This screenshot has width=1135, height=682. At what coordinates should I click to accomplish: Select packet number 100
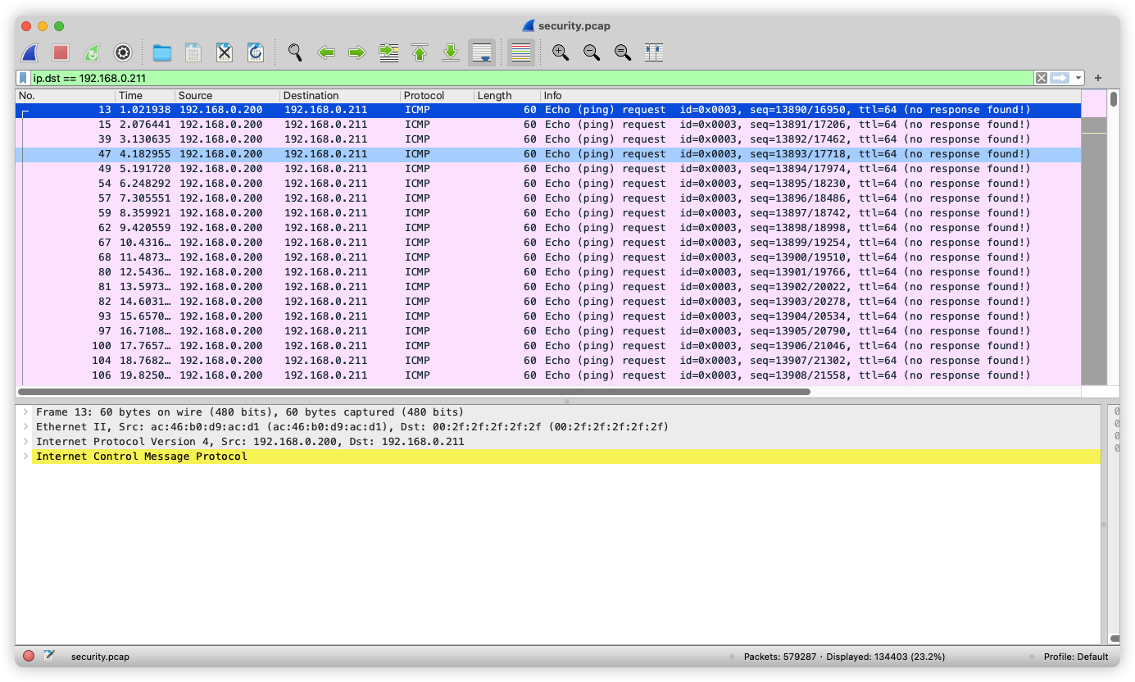pyautogui.click(x=548, y=346)
